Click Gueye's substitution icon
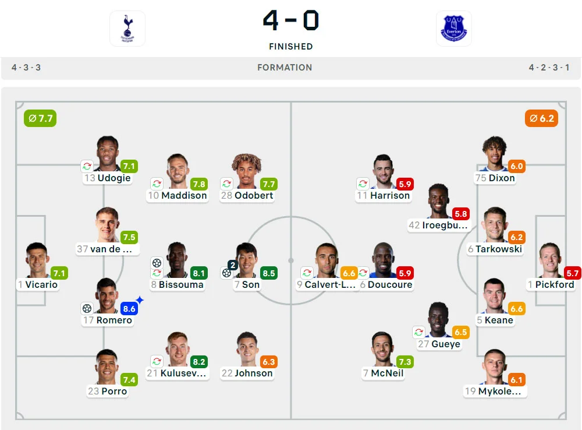The image size is (582, 430). coord(419,332)
